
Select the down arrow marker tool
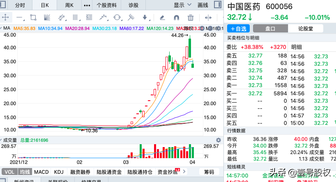[x=145, y=17]
